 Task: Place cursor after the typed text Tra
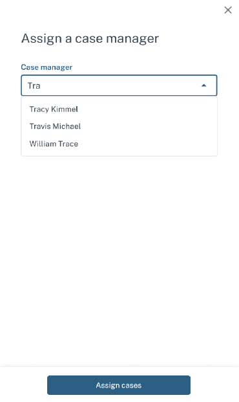[x=41, y=85]
